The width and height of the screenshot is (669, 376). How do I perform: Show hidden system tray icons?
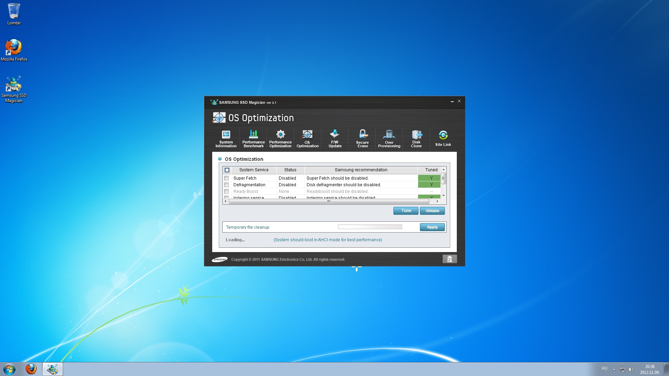[614, 369]
